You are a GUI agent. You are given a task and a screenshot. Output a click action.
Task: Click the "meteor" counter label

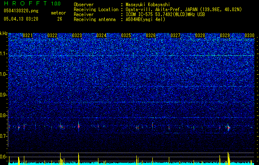[x=58, y=13]
